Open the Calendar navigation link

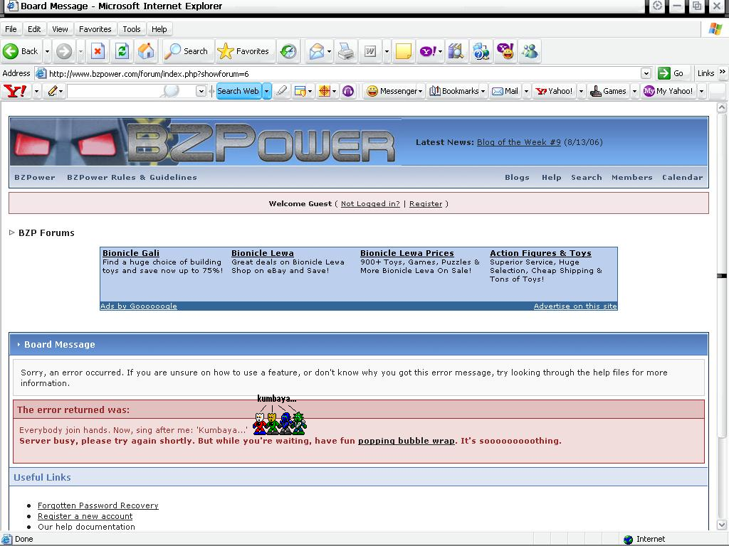click(x=683, y=177)
